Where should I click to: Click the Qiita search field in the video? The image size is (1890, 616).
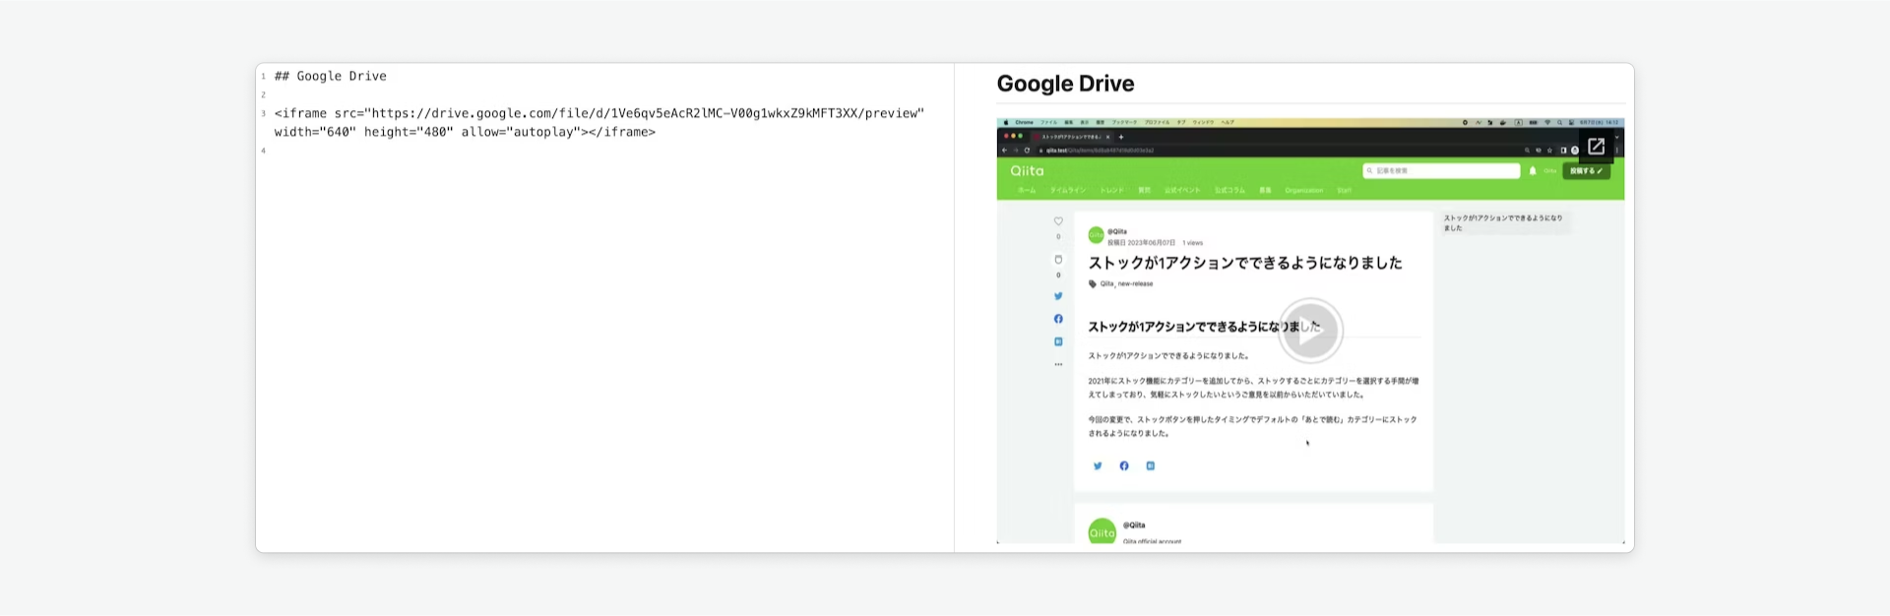coord(1441,171)
